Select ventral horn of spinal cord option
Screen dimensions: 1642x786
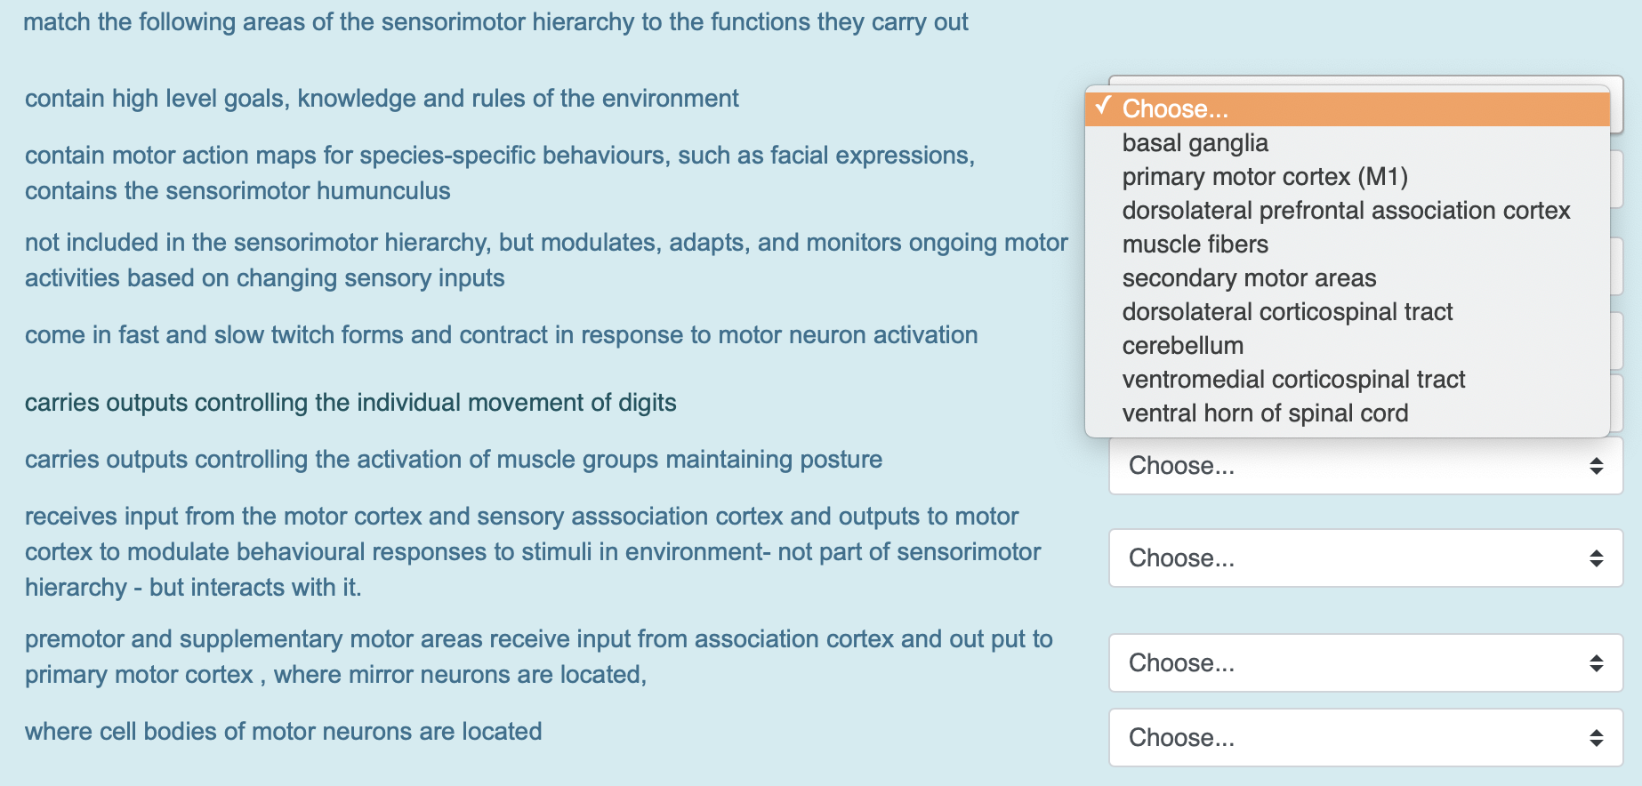click(1265, 413)
